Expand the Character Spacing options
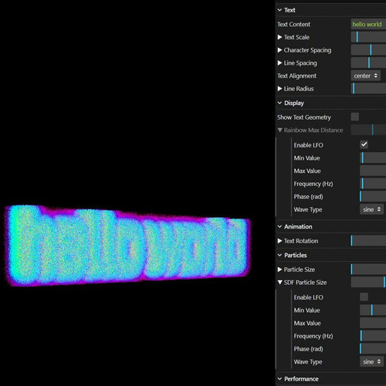This screenshot has height=386, width=386. 279,50
